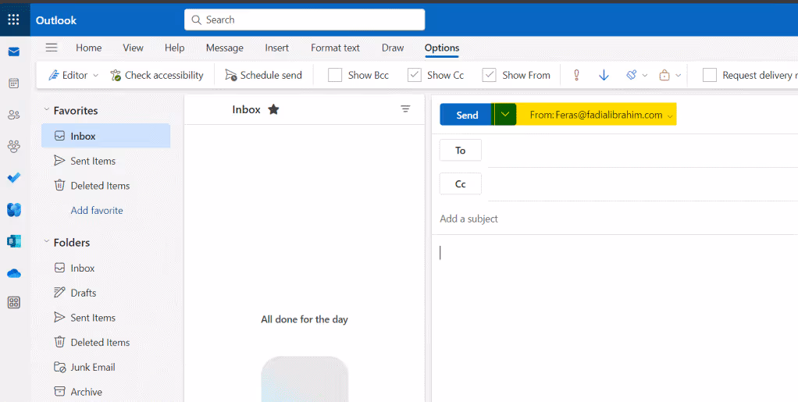
Task: Click the Inbox favorite star icon
Action: [274, 109]
